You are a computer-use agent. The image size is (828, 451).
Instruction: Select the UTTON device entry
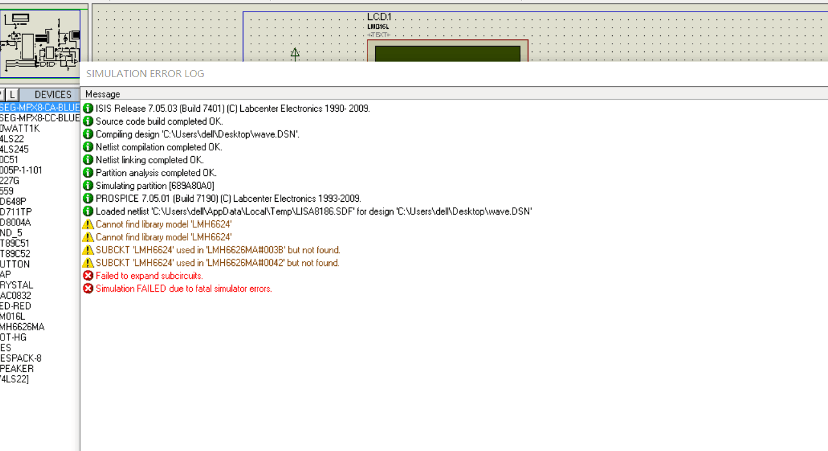tap(15, 264)
